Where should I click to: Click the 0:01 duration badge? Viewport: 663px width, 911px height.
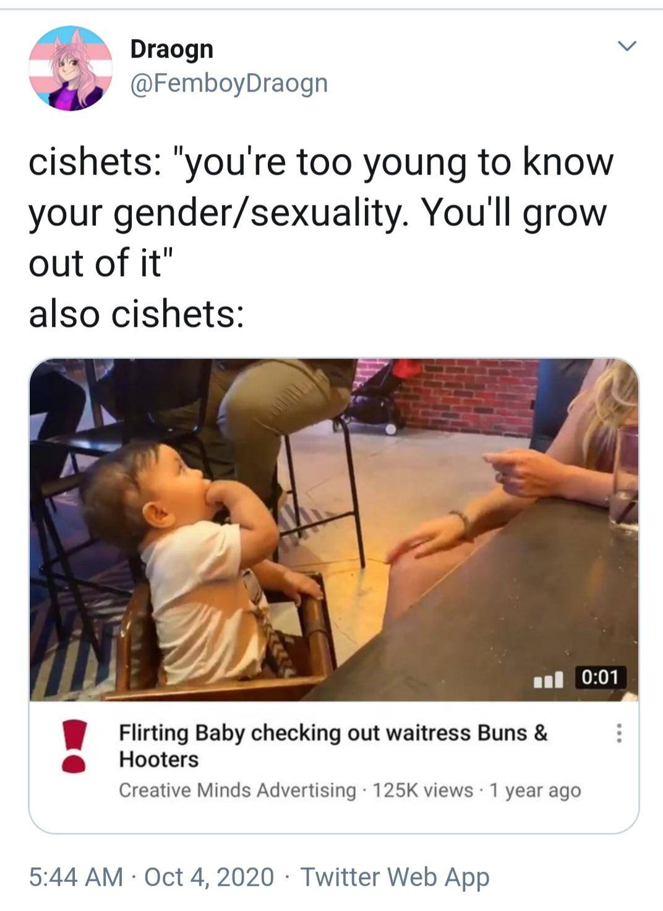[601, 677]
